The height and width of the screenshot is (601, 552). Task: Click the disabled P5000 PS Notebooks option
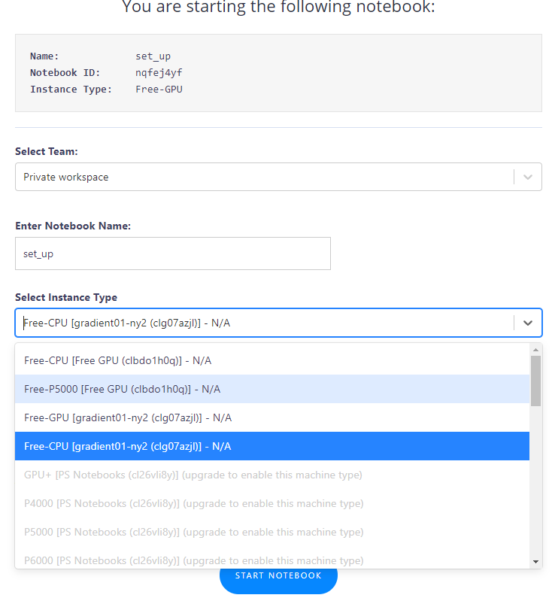coord(272,532)
